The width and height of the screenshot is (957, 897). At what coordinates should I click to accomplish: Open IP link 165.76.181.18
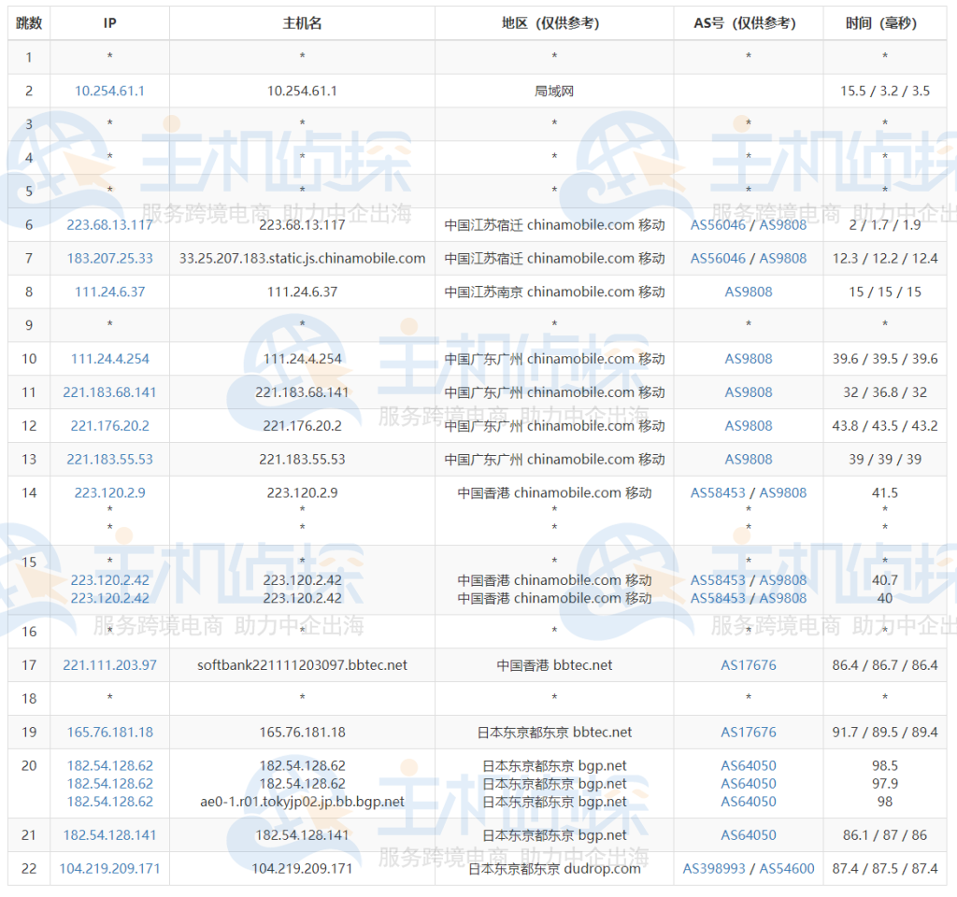tap(109, 732)
